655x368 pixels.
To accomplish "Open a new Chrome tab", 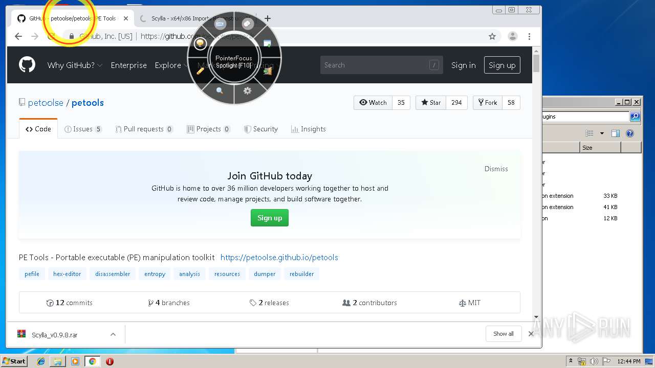I will [x=267, y=18].
